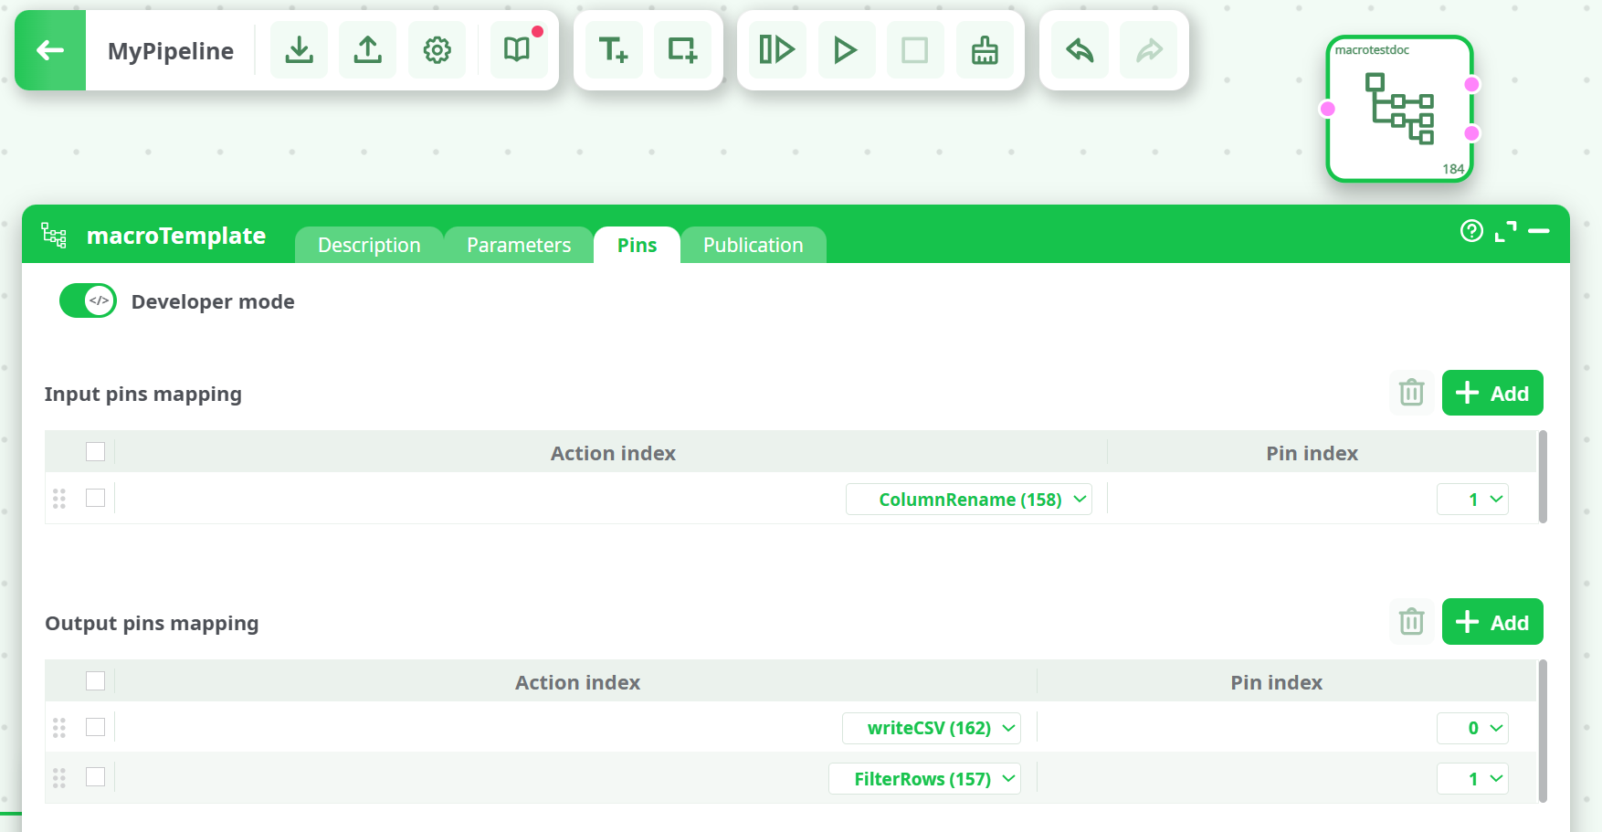This screenshot has height=832, width=1602.
Task: Click Add button for input pins mapping
Action: tap(1491, 393)
